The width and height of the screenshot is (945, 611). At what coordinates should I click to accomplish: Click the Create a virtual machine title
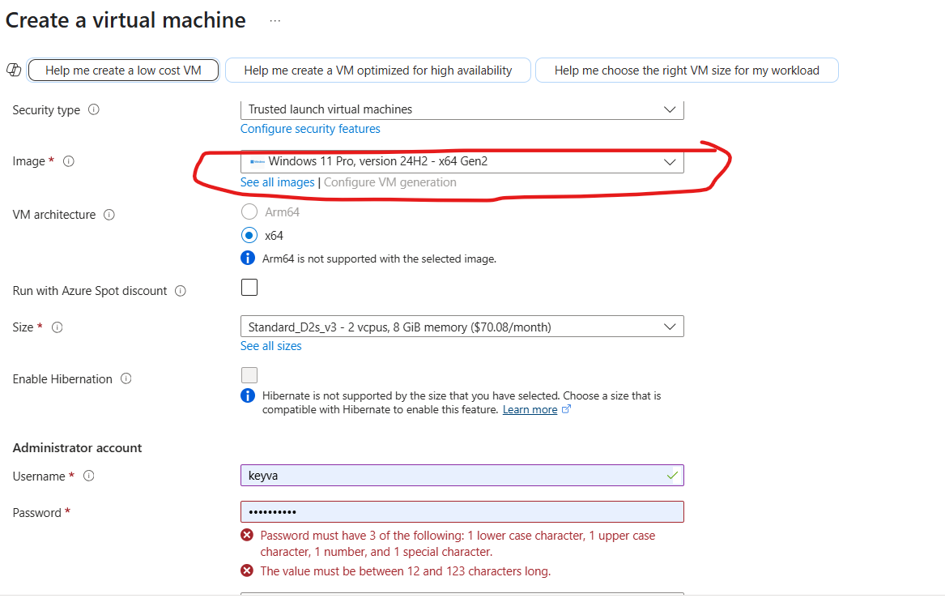click(x=126, y=20)
